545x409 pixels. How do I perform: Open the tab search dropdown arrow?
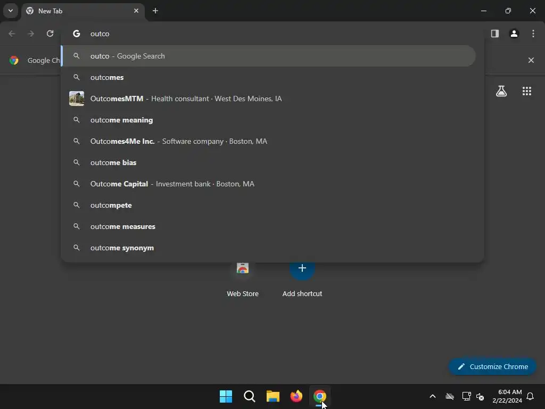point(11,11)
